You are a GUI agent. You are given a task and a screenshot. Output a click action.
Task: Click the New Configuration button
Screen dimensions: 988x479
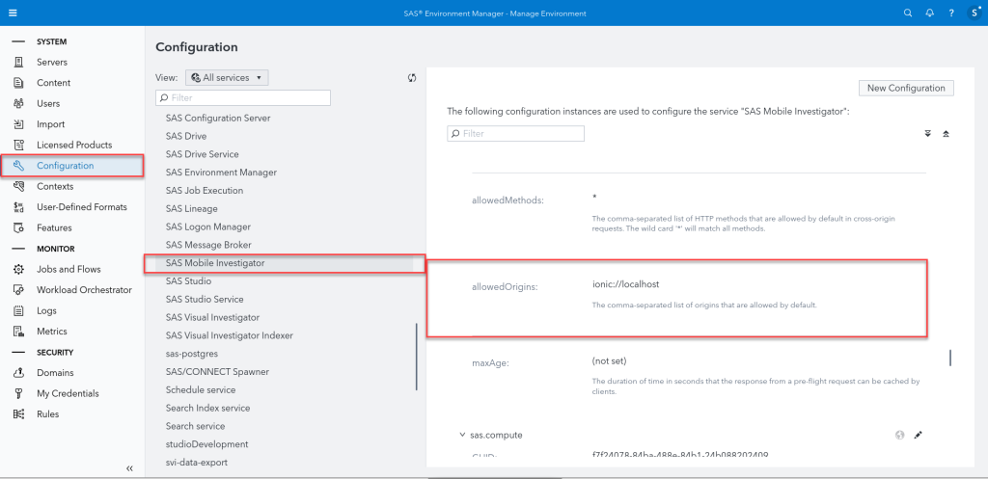(906, 88)
